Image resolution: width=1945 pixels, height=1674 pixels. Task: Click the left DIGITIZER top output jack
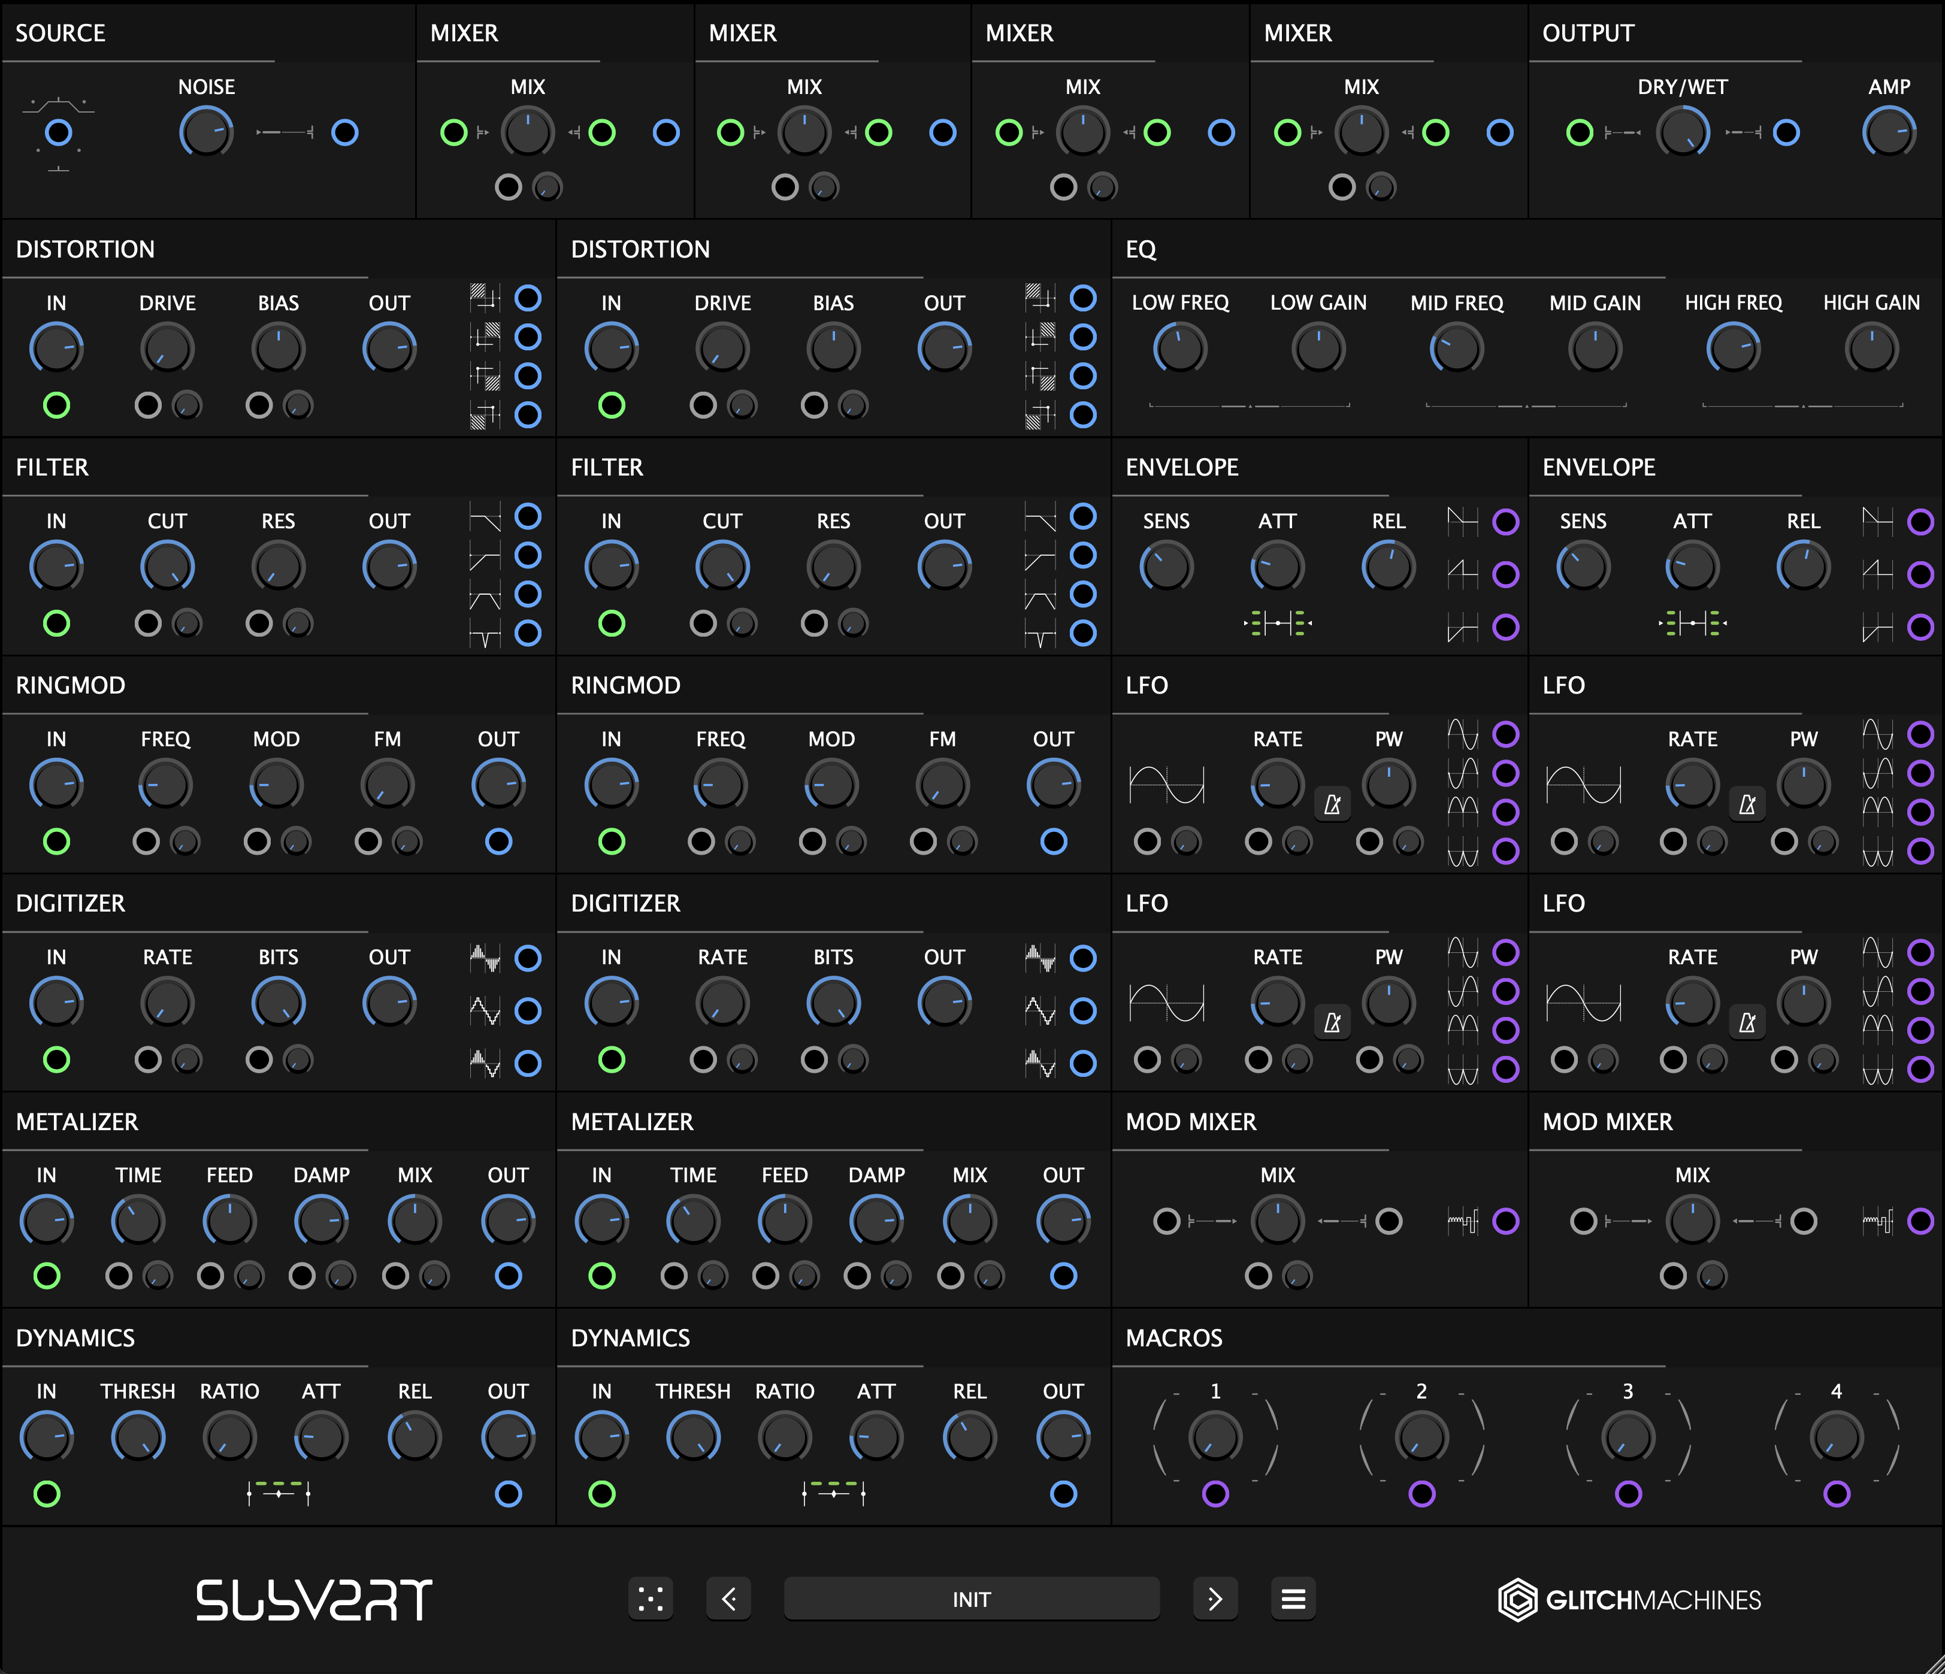(528, 958)
